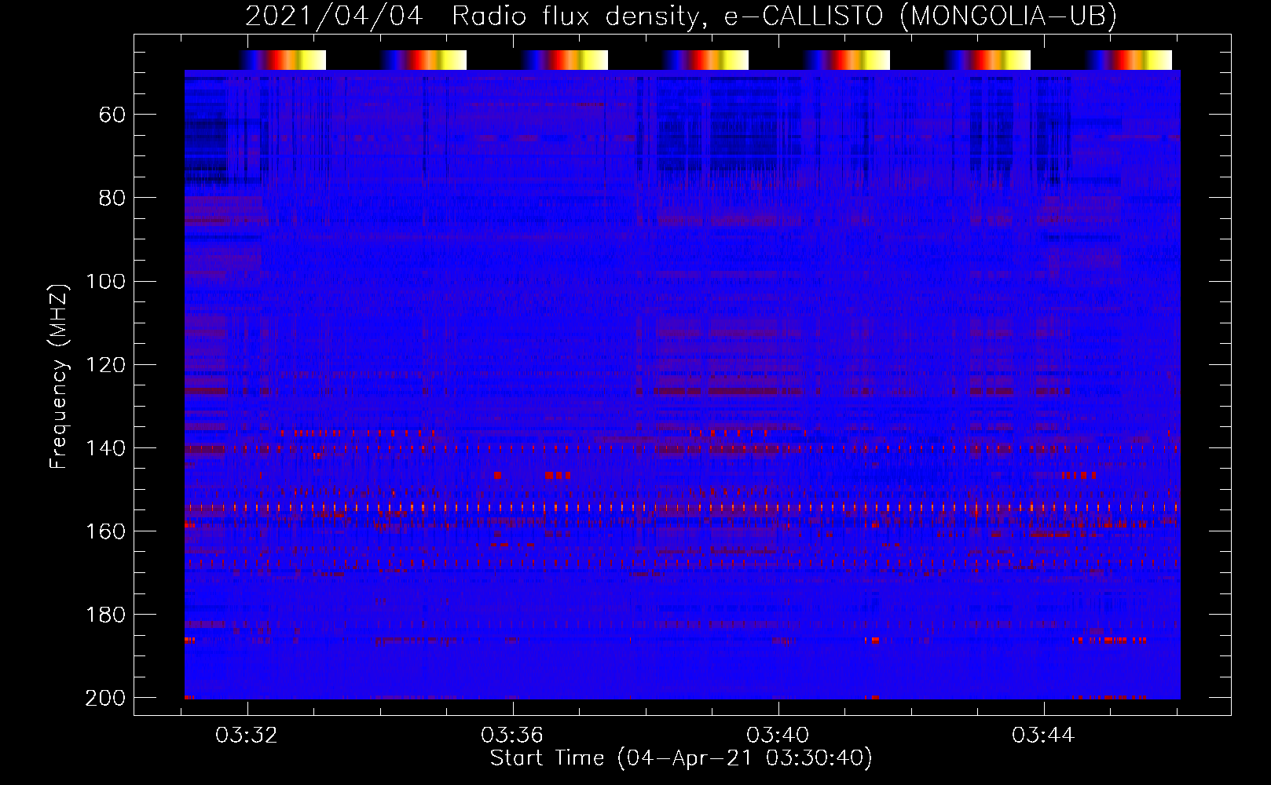Click the 03:32 time tick label
This screenshot has height=785, width=1271.
coord(247,736)
